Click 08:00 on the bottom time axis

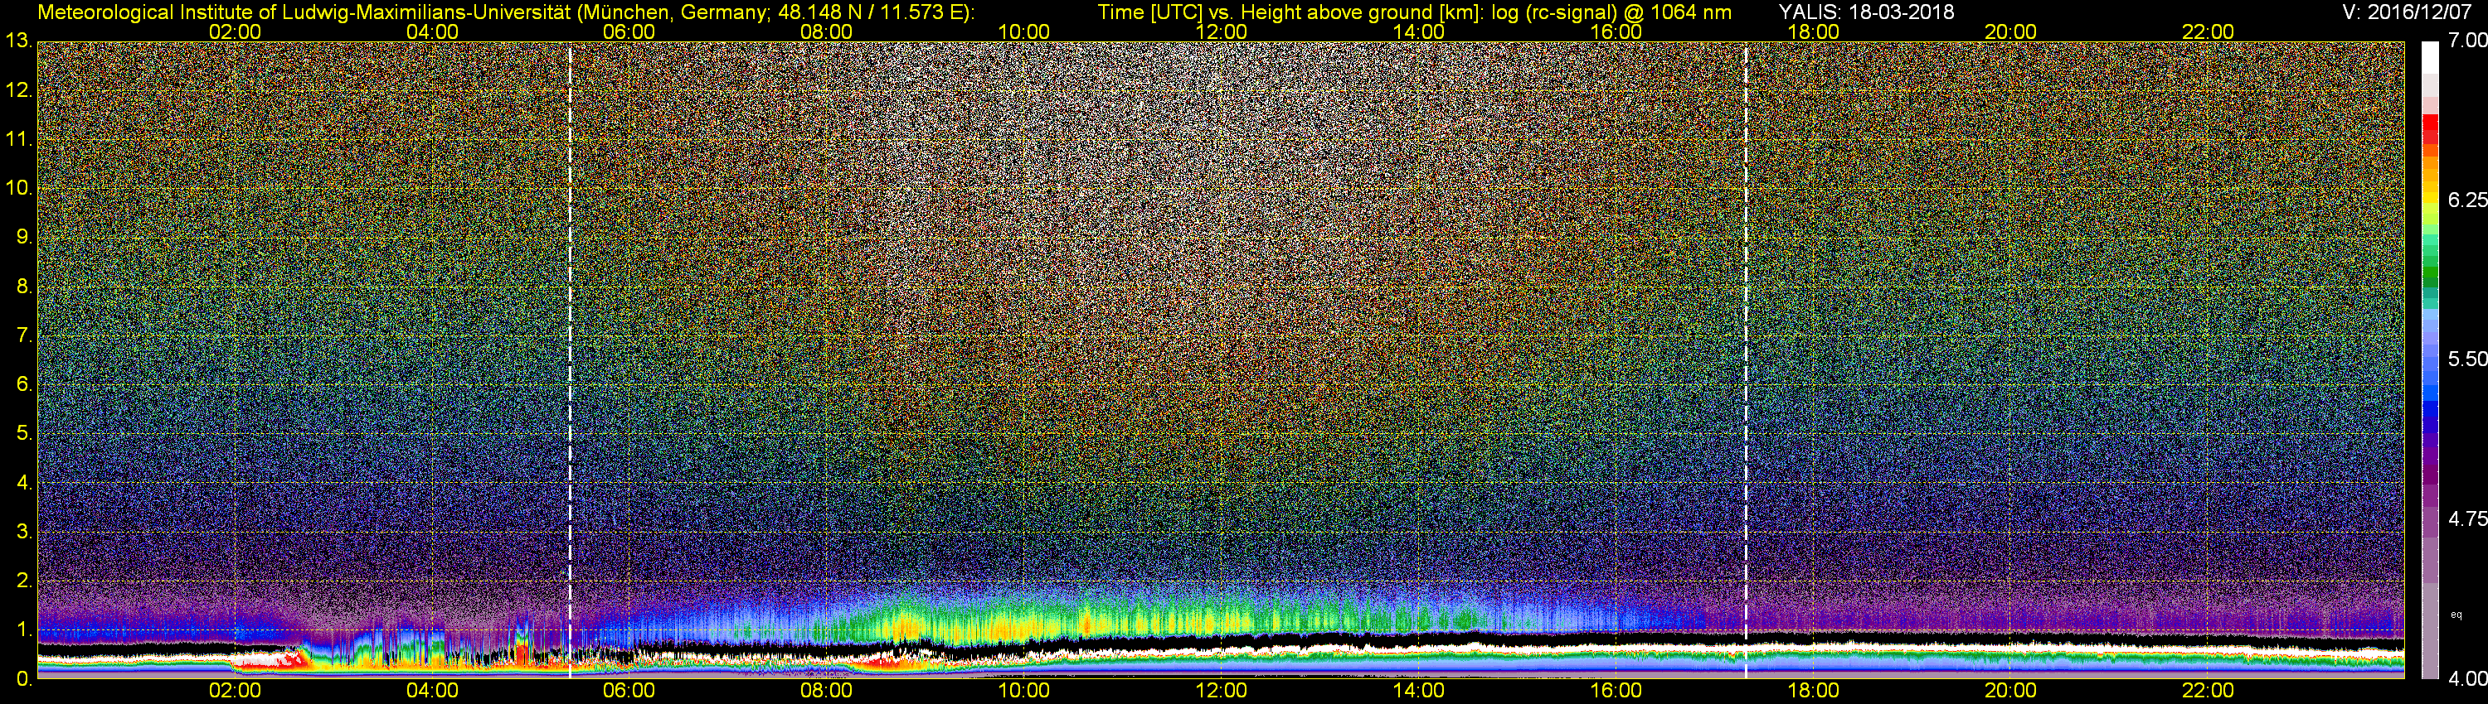pyautogui.click(x=827, y=692)
